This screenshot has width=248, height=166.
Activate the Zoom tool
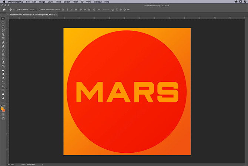coord(3,98)
